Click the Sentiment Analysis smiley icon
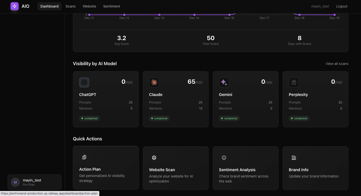 pos(224,157)
